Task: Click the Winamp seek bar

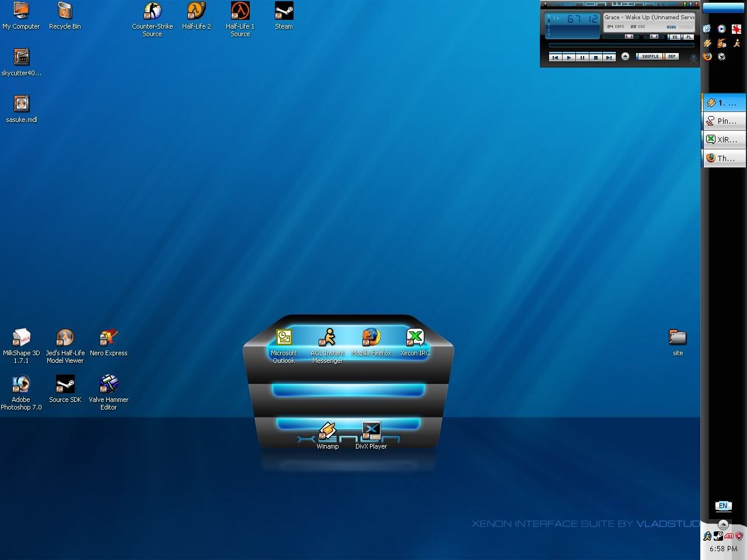Action: tap(622, 45)
